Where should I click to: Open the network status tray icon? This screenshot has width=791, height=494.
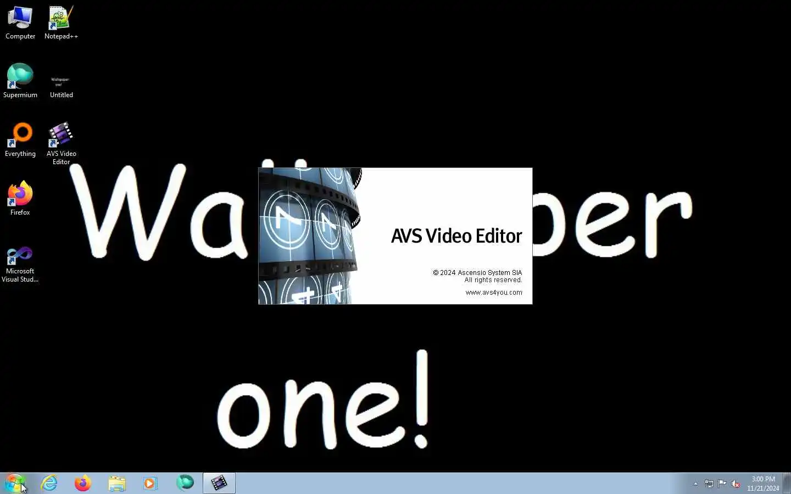(x=709, y=484)
